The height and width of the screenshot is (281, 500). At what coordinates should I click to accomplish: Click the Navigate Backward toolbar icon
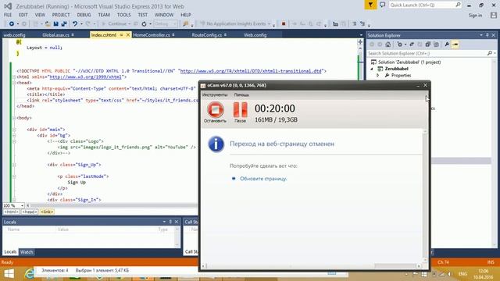point(12,24)
